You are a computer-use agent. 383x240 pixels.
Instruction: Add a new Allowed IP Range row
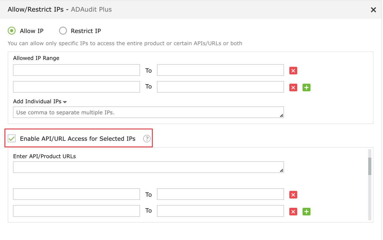(x=306, y=87)
